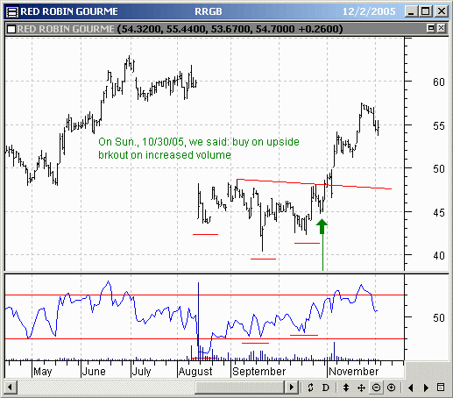The image size is (453, 398).
Task: Click the September label on the time axis
Action: 258,372
